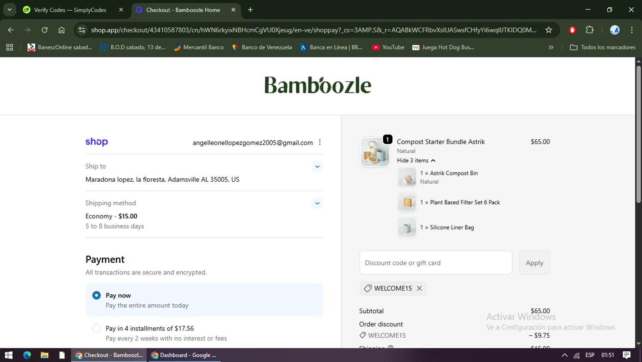Viewport: 642px width, 362px height.
Task: Apply the discount code
Action: pos(534,263)
